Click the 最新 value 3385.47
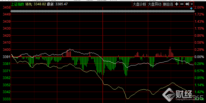 pos(61,4)
